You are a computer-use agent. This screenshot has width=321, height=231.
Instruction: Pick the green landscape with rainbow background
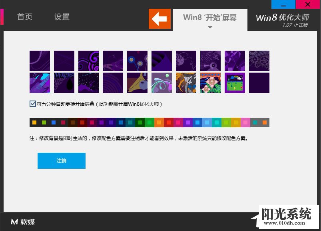pos(235,83)
